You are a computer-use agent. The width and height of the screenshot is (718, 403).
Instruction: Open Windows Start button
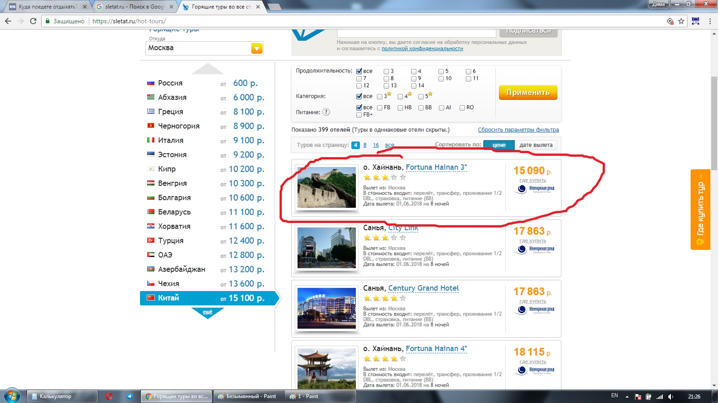(12, 396)
